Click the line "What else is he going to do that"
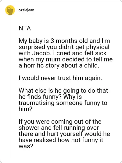122x163 pixels. [63, 91]
